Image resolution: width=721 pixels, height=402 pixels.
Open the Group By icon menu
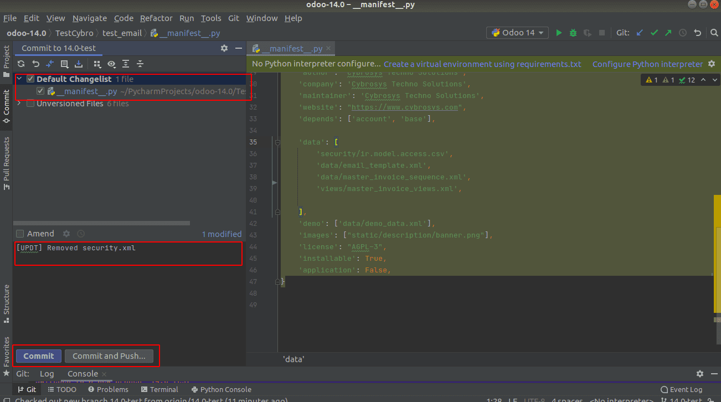[97, 64]
